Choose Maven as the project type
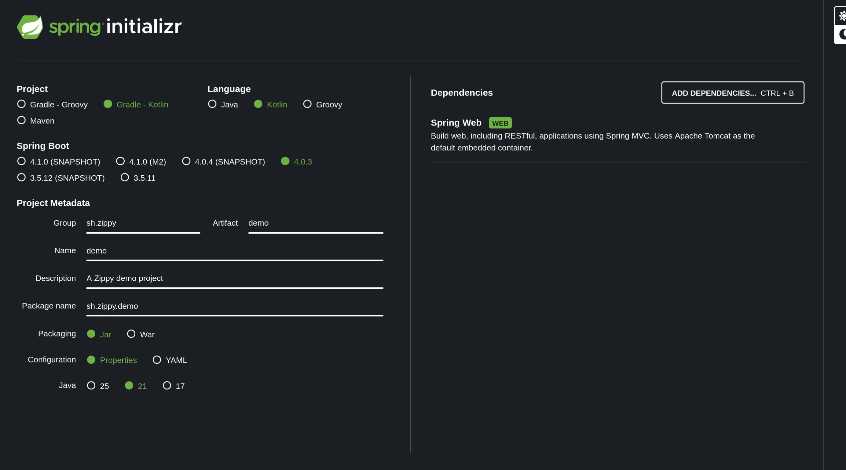Image resolution: width=846 pixels, height=470 pixels. coord(22,120)
